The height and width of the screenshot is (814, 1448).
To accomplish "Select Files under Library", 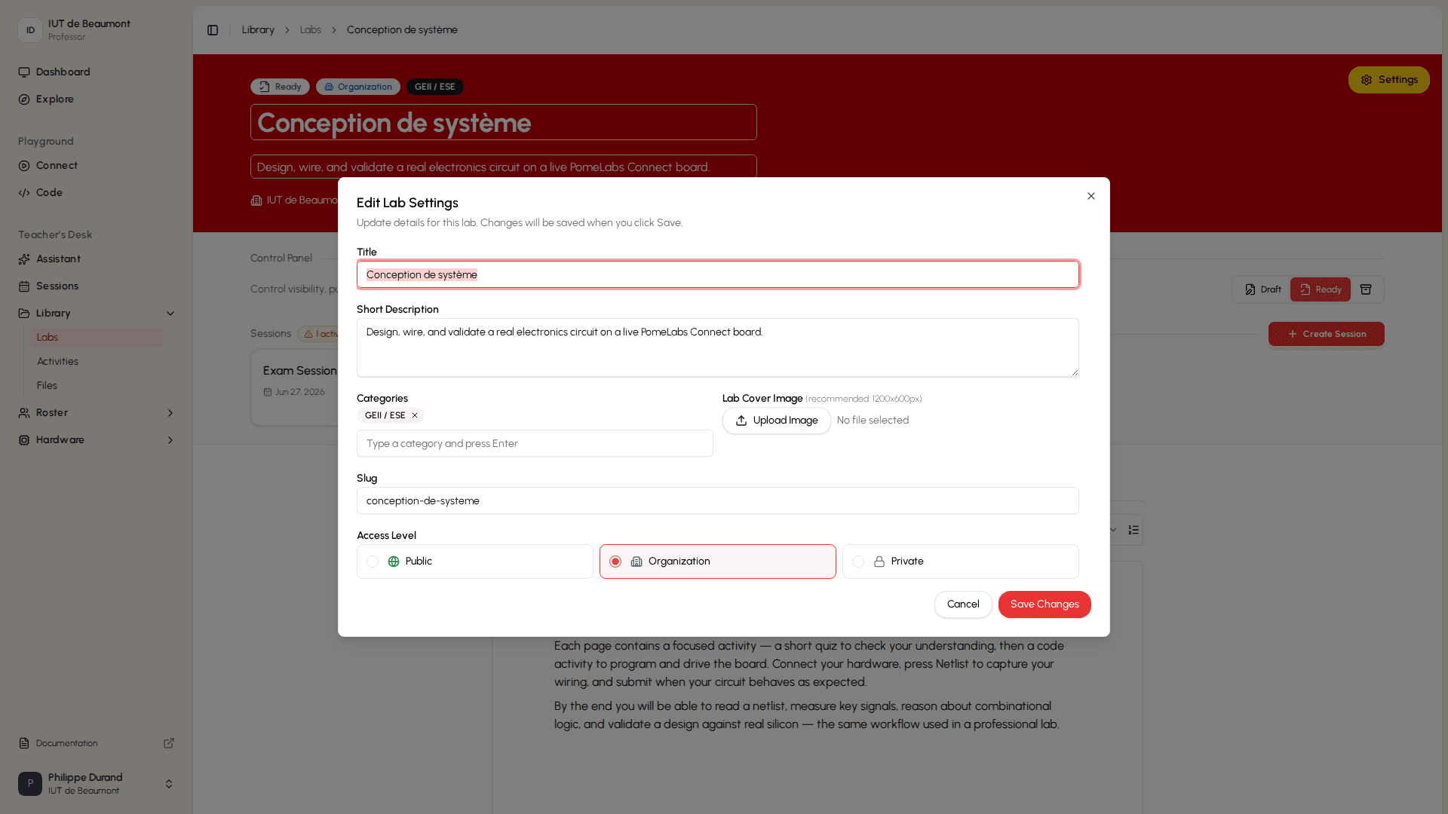I will tap(97, 386).
